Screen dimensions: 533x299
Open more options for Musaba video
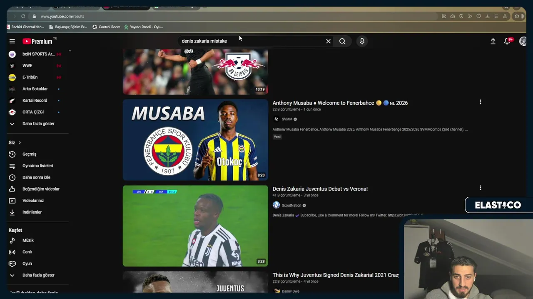tap(481, 102)
